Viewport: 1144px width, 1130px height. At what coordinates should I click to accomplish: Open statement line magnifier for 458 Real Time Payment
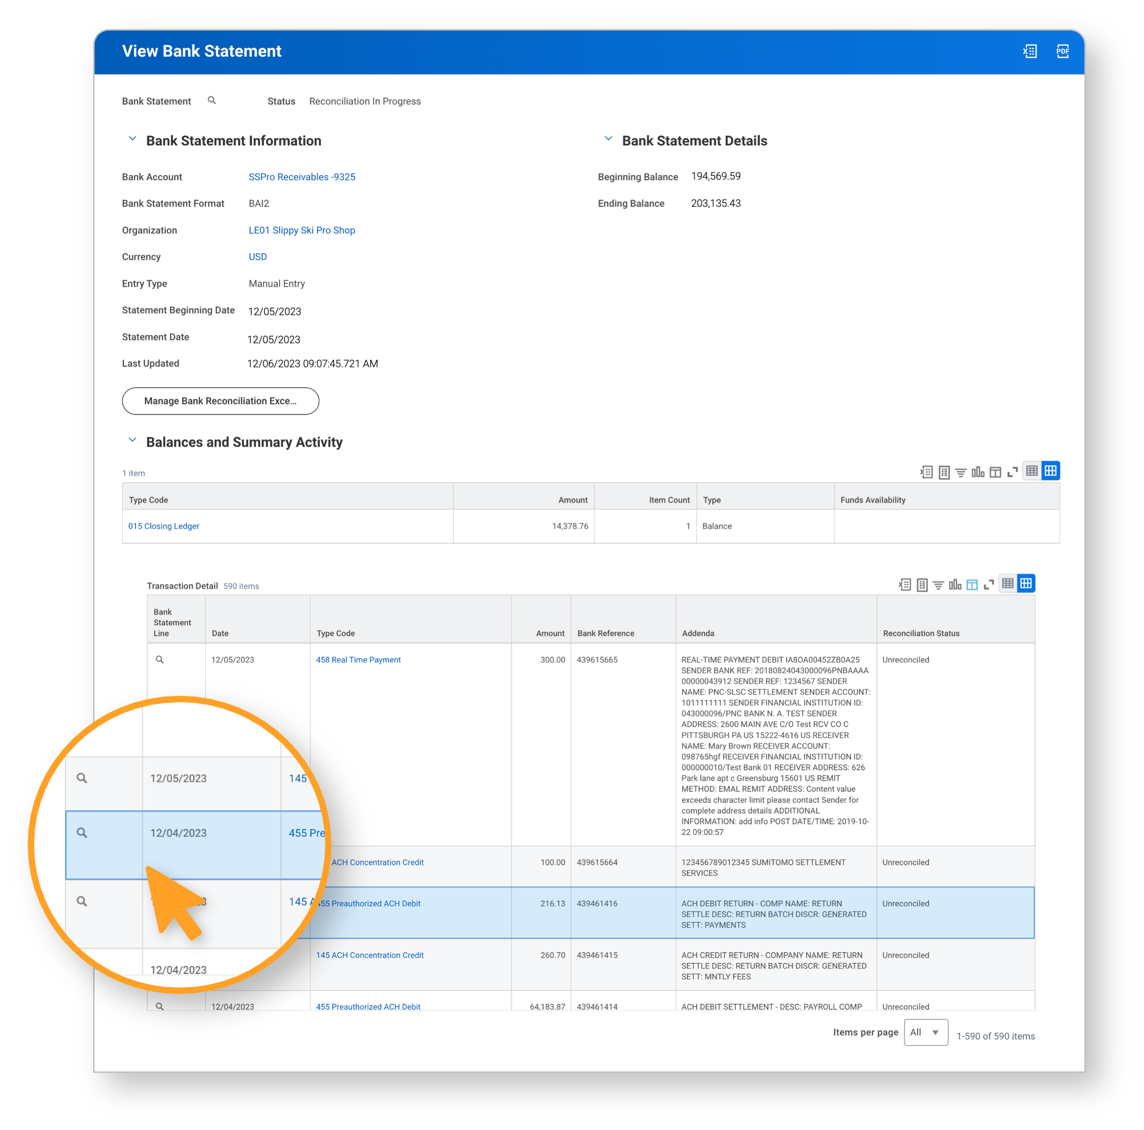coord(159,659)
